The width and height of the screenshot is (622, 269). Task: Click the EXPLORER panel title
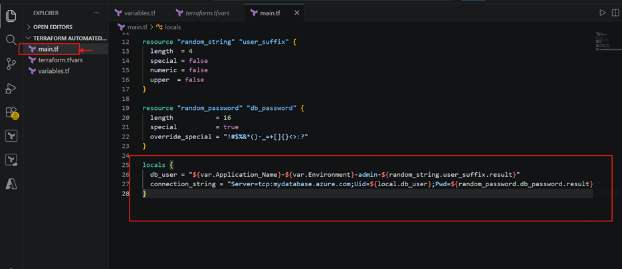point(46,13)
